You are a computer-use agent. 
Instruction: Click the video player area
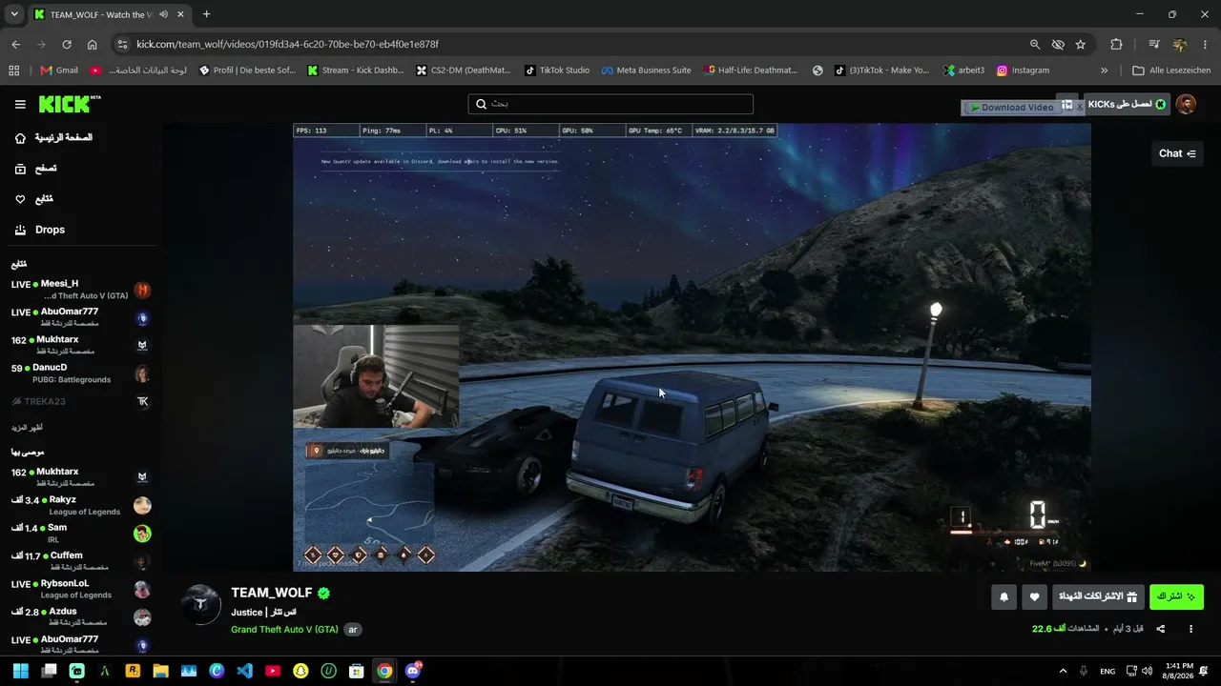pos(692,347)
